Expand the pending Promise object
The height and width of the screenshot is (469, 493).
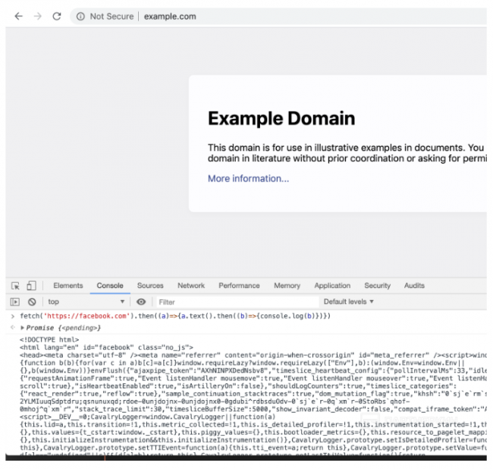pyautogui.click(x=23, y=328)
